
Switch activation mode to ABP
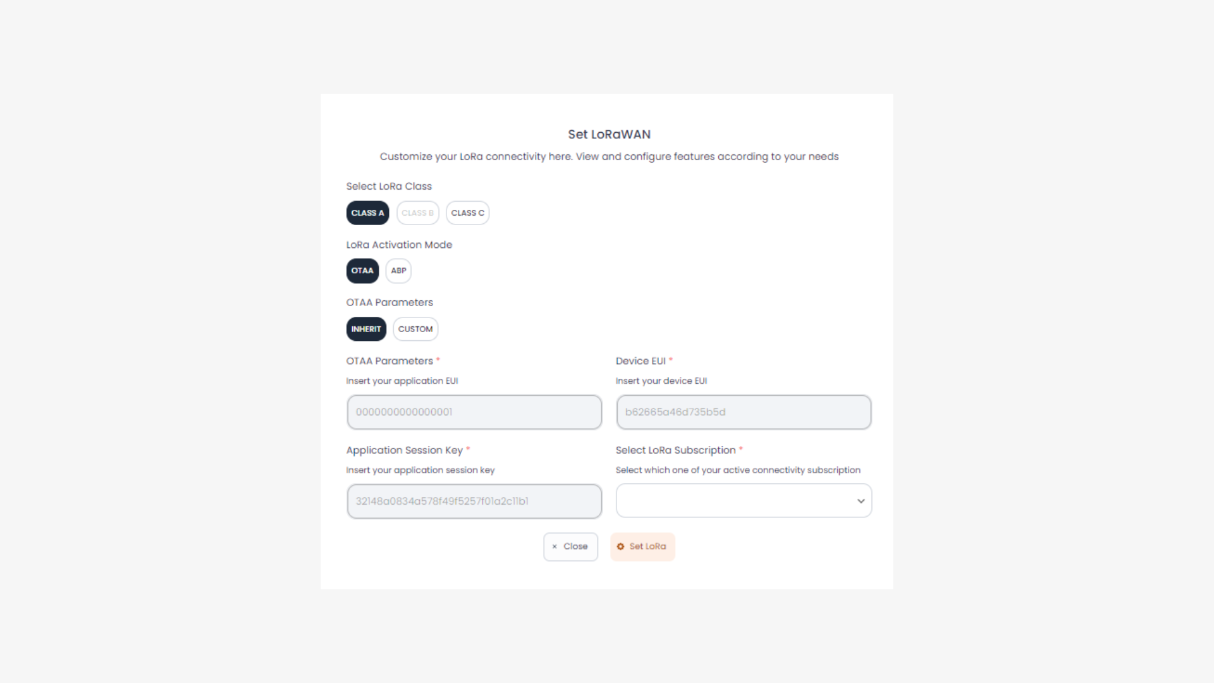tap(398, 271)
